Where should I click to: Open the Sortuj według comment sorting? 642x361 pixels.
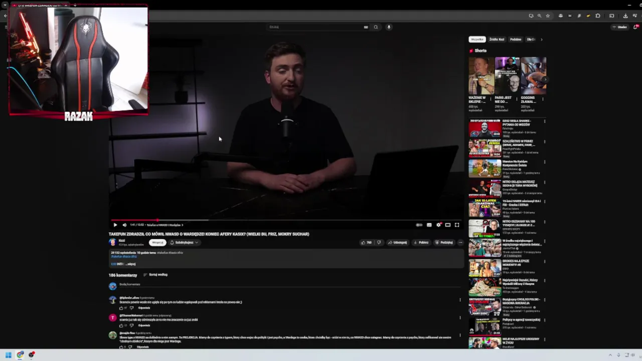click(155, 275)
